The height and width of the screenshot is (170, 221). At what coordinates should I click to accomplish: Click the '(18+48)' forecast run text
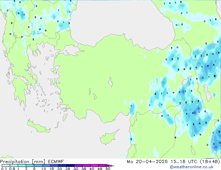[x=210, y=162]
